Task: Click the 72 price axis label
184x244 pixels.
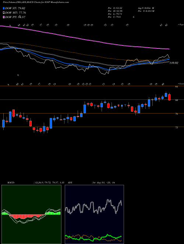Action: point(176,128)
